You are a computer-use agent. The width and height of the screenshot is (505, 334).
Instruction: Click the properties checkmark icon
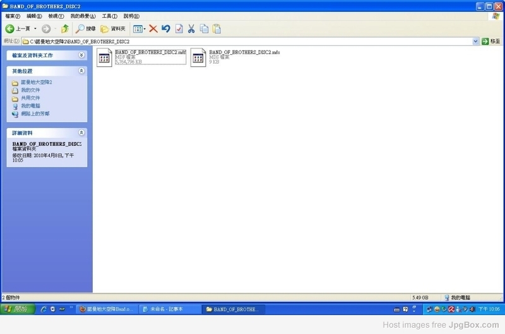tap(179, 29)
